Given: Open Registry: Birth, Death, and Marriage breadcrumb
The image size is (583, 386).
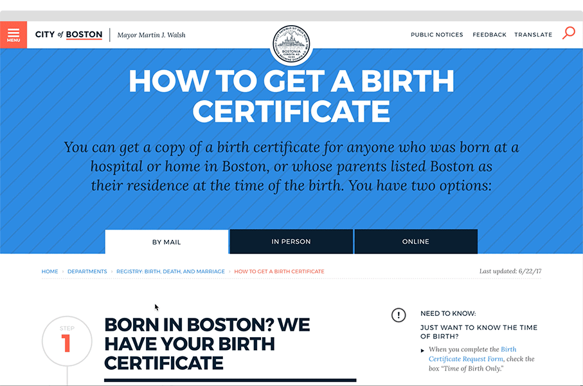Looking at the screenshot, I should coord(171,271).
